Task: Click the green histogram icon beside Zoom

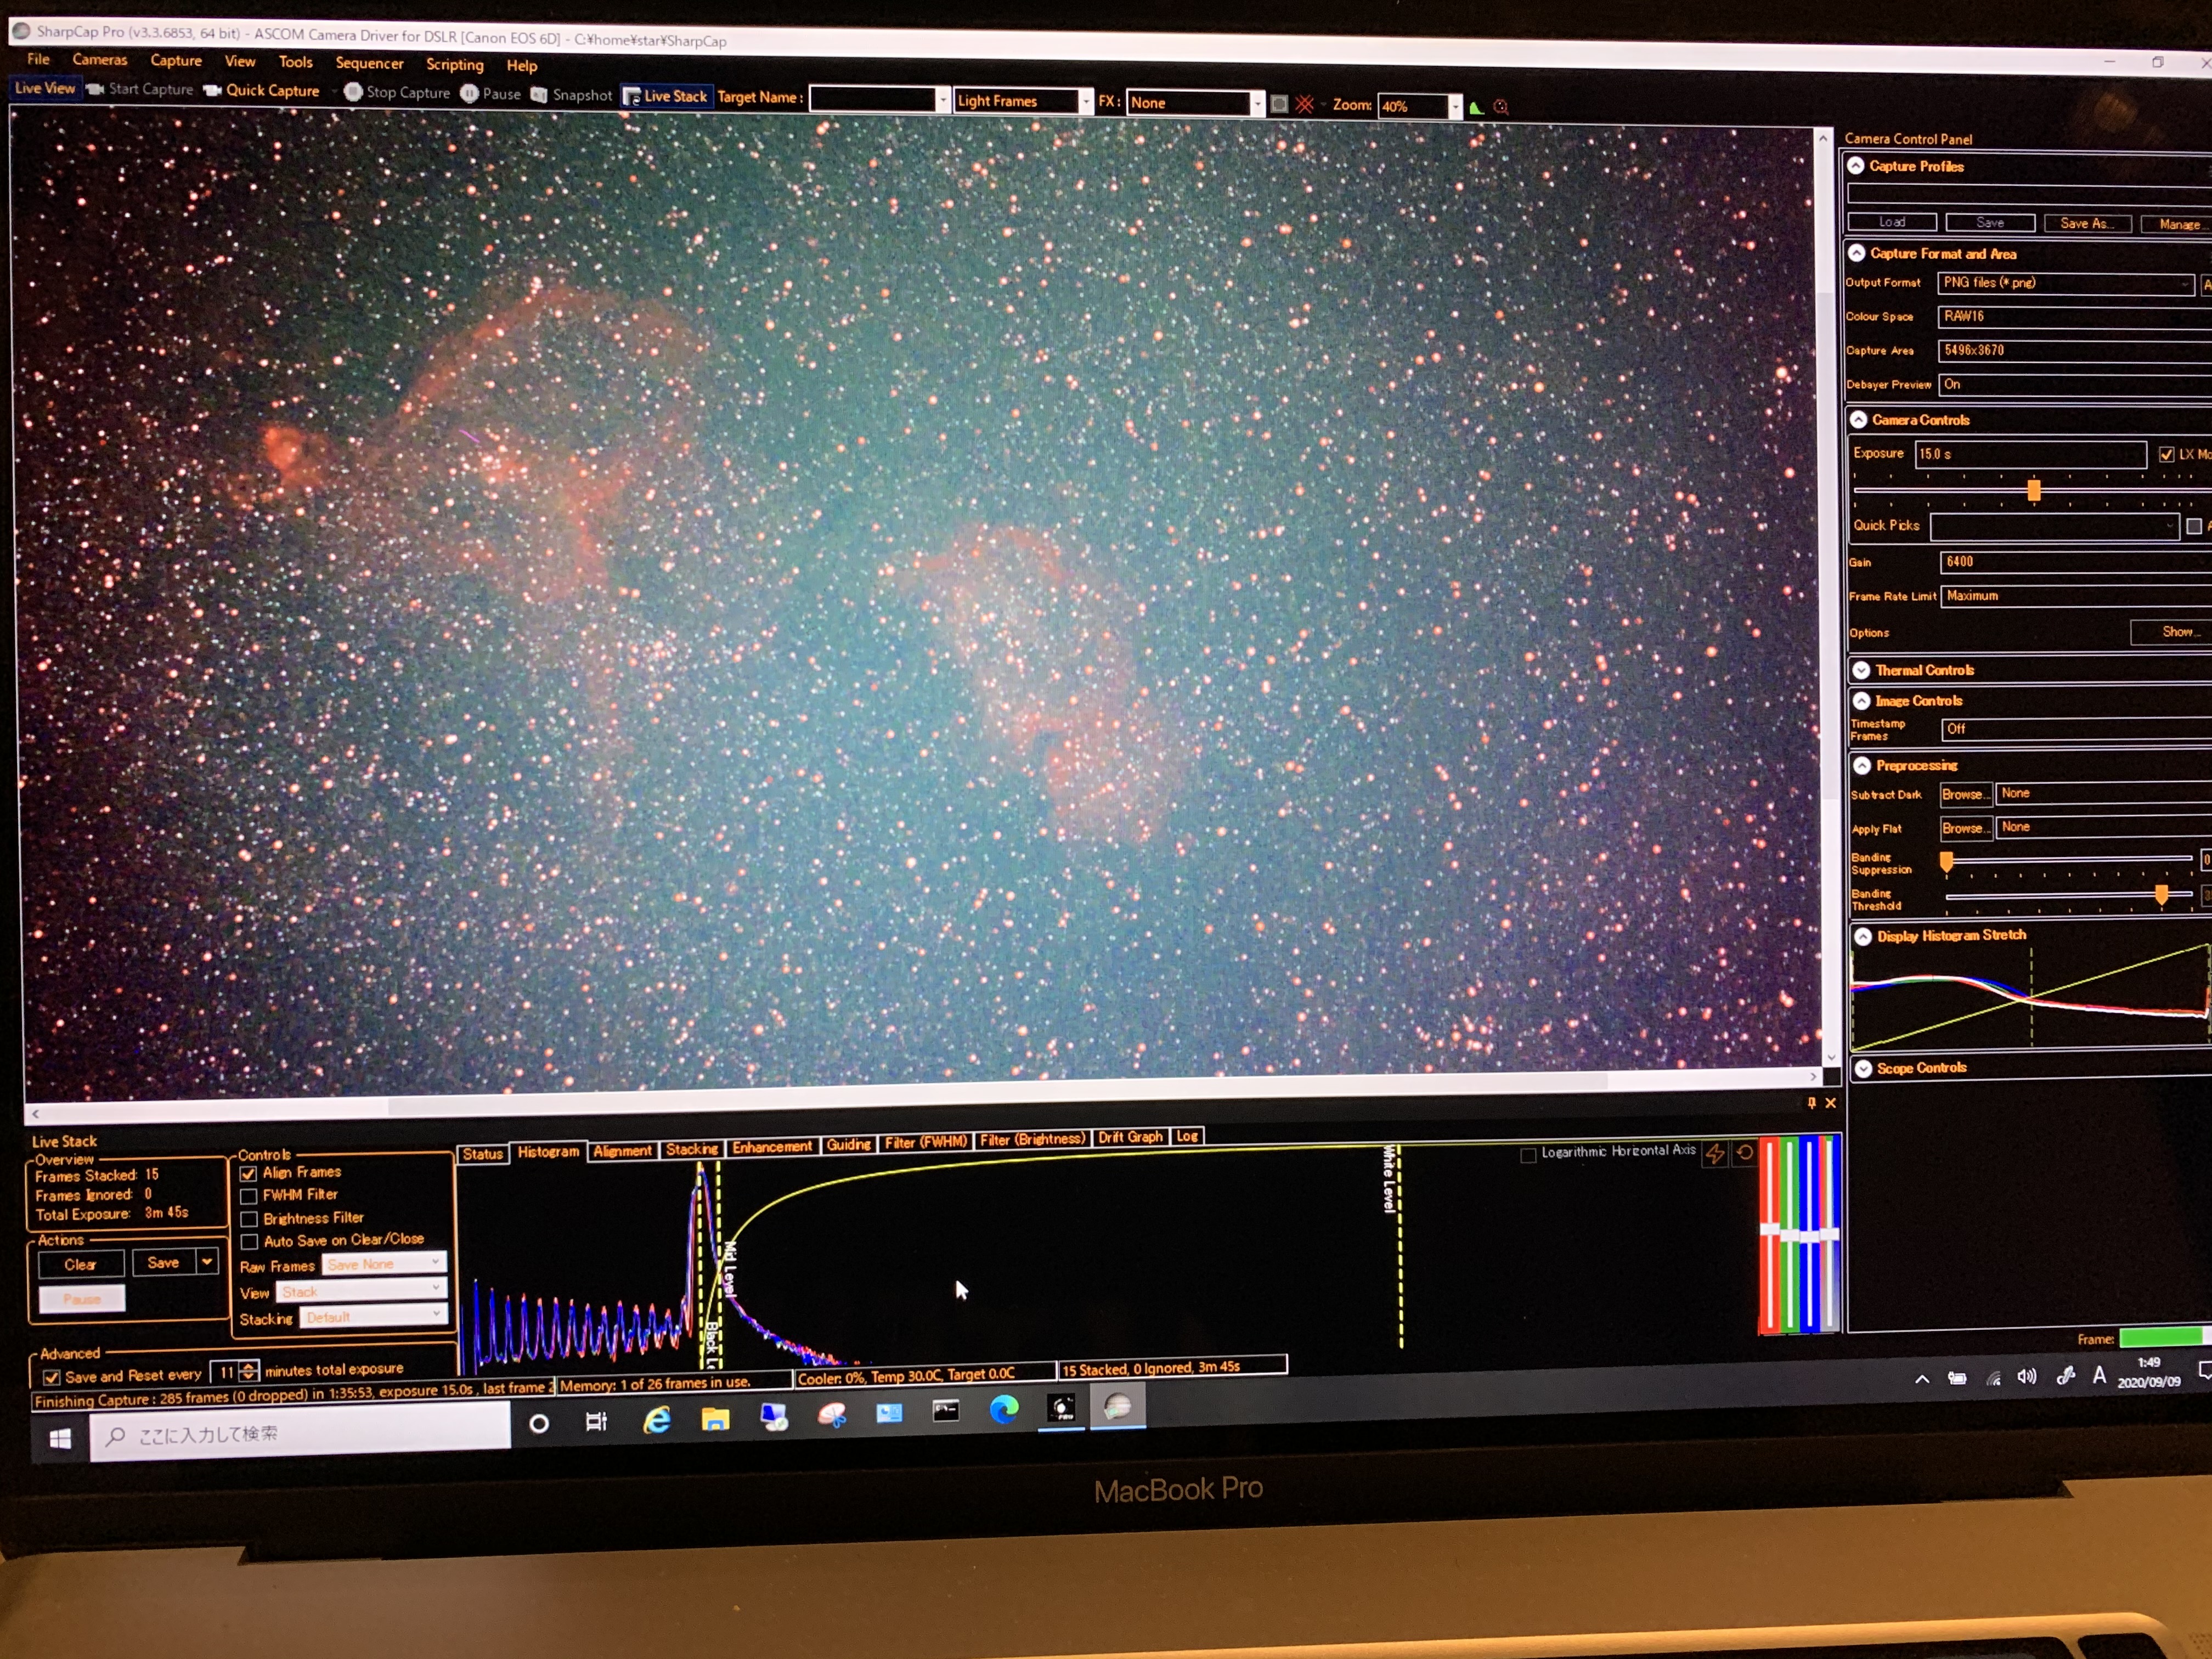Action: click(1476, 107)
